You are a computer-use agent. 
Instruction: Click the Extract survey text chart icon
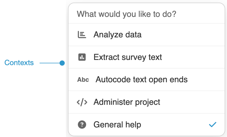(x=82, y=57)
